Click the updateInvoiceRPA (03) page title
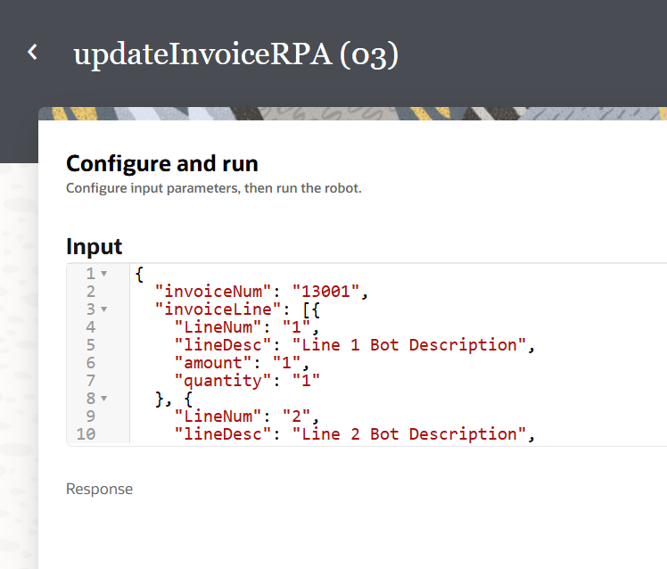 235,54
